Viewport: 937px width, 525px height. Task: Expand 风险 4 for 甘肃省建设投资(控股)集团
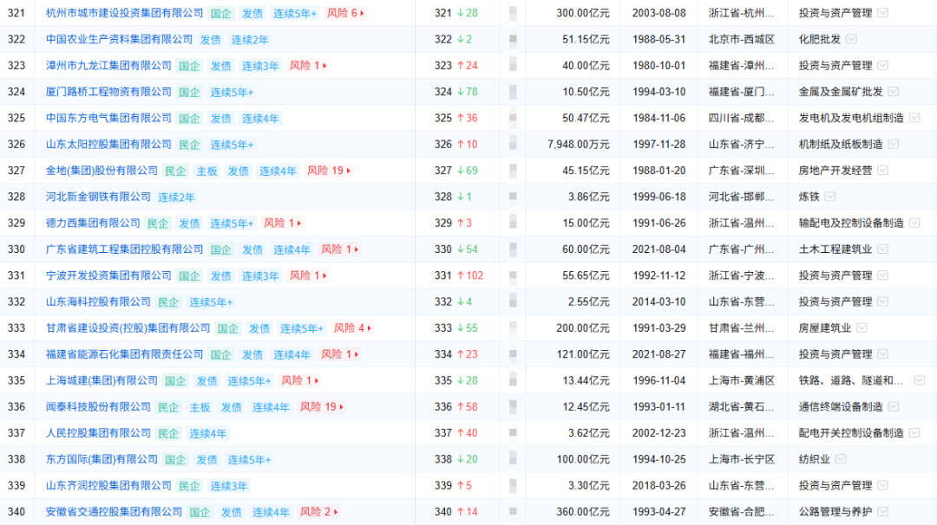pos(352,328)
